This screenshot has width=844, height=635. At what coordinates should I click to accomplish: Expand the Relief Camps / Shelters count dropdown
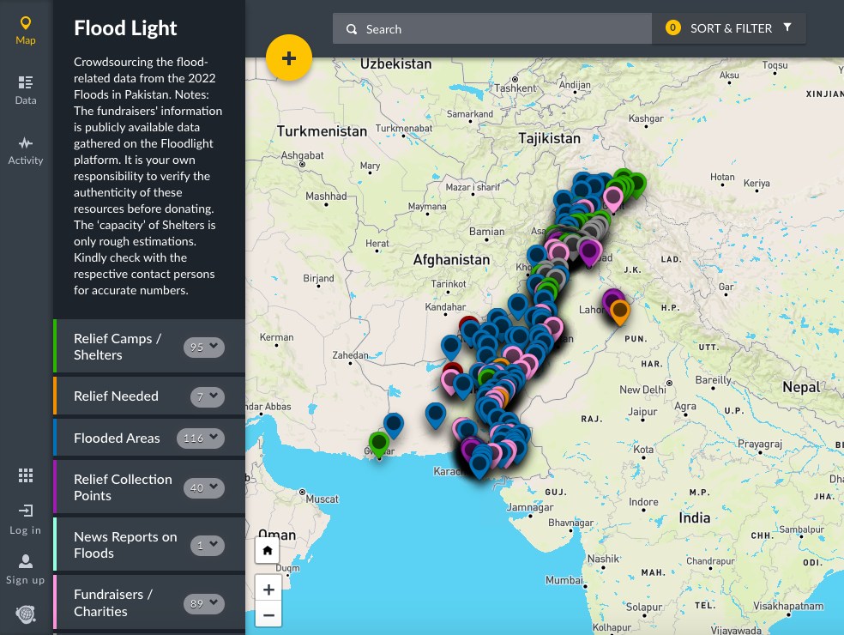click(x=204, y=347)
